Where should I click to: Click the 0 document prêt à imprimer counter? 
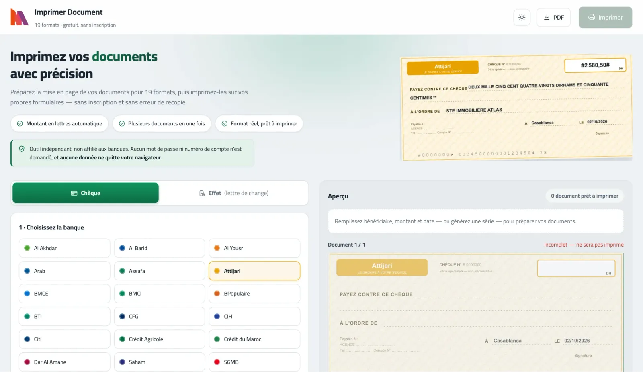click(x=585, y=196)
